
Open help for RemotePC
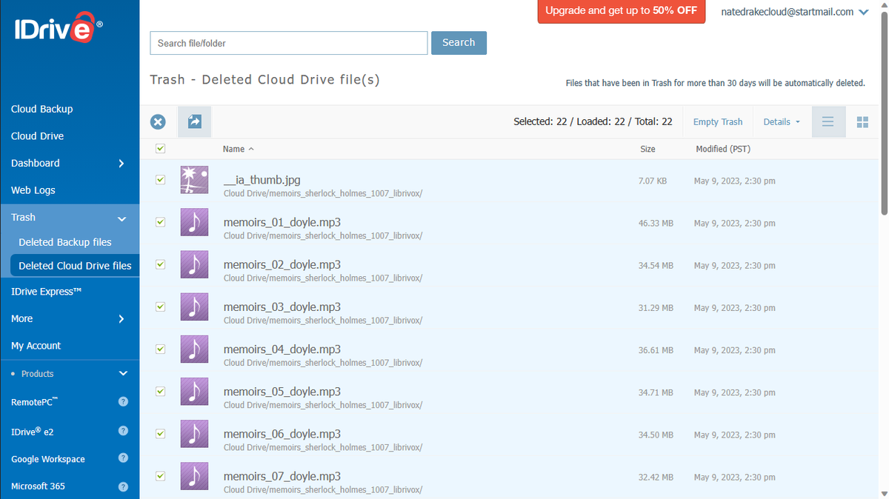point(123,402)
